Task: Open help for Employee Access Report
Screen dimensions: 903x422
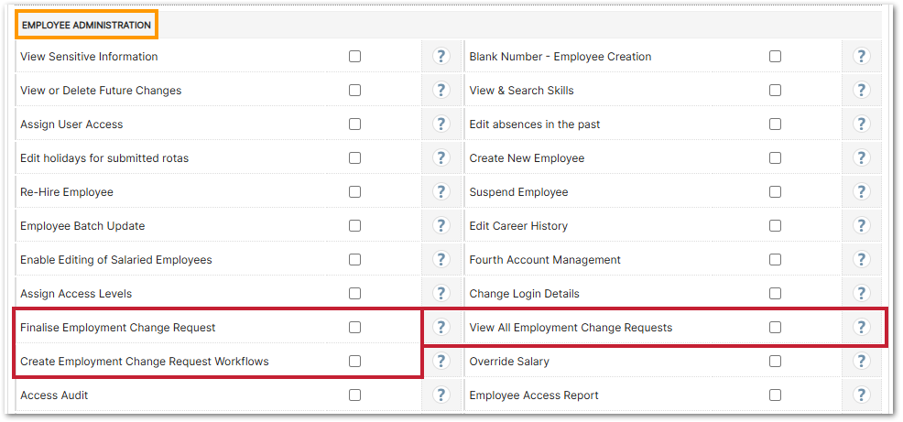Action: 861,395
